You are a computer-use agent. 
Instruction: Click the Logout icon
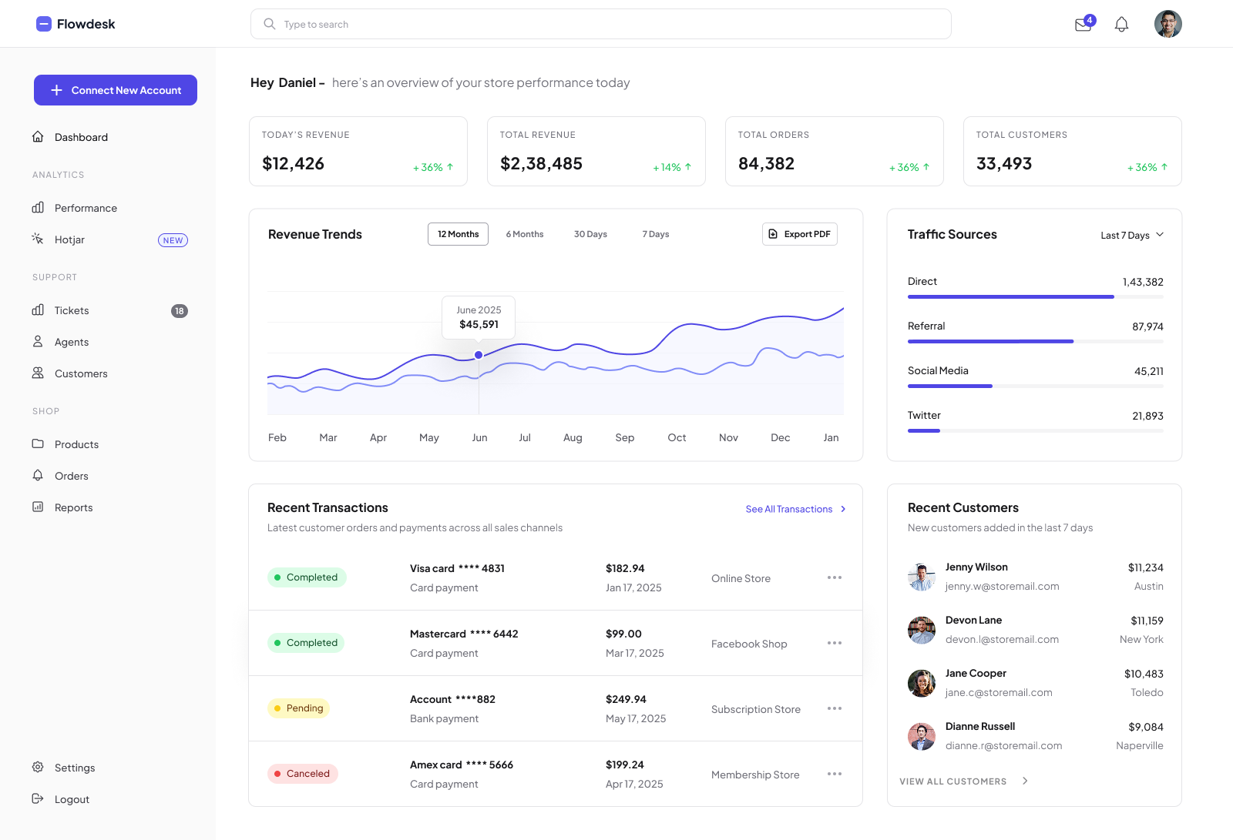coord(38,799)
